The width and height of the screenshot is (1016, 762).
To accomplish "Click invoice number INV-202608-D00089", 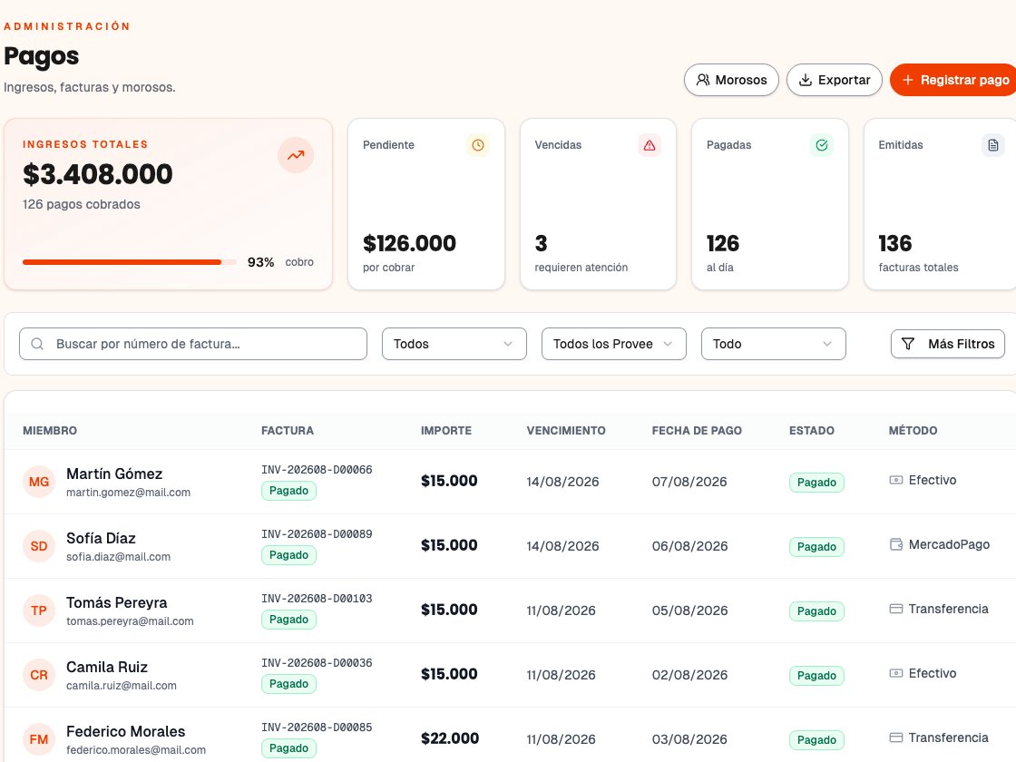I will coord(317,534).
